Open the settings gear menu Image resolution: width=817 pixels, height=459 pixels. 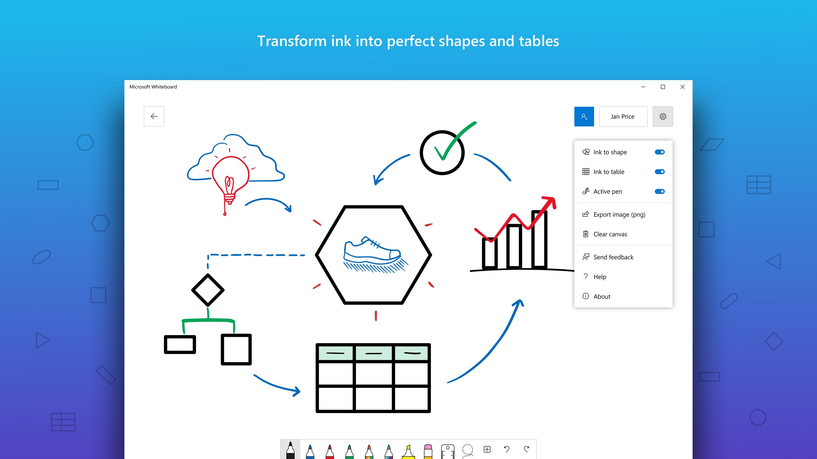pyautogui.click(x=663, y=116)
